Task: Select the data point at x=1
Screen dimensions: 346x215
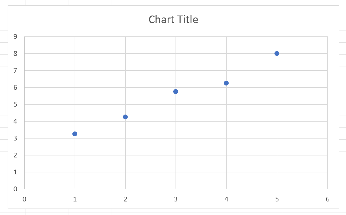Action: pyautogui.click(x=75, y=134)
